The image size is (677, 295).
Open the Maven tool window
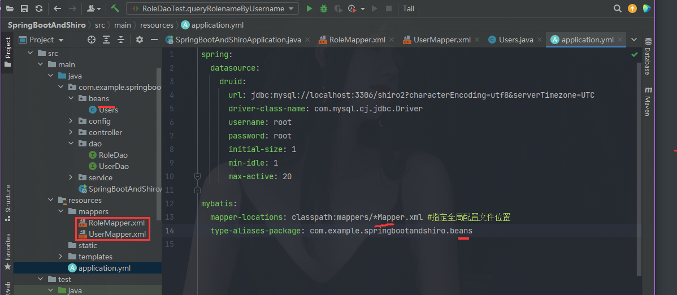coord(648,102)
